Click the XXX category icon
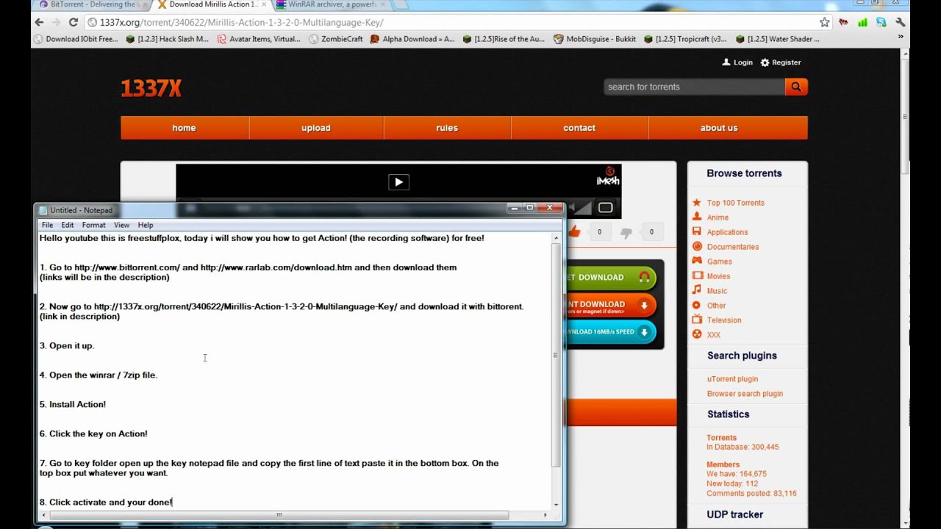 click(696, 334)
